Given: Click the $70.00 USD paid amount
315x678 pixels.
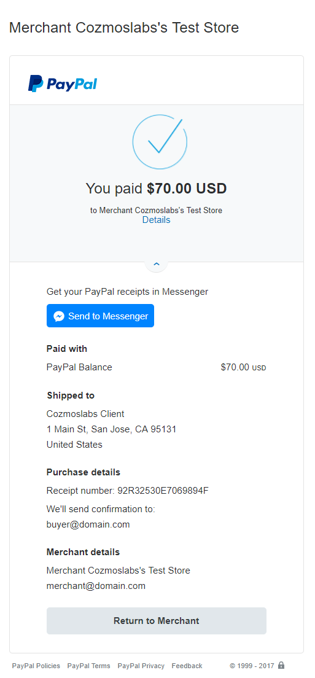Looking at the screenshot, I should coord(187,189).
